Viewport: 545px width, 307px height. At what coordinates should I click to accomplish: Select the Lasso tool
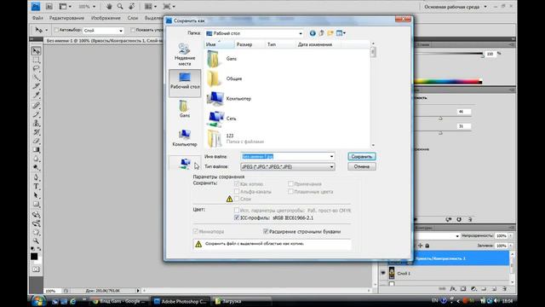coord(36,68)
